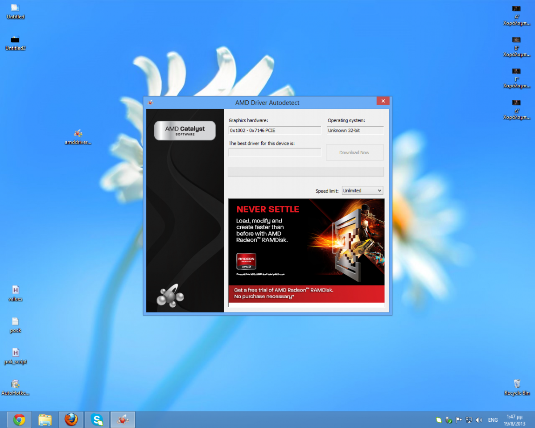Click "The best driver for this device is:" label
Viewport: 535px width, 428px height.
(262, 144)
